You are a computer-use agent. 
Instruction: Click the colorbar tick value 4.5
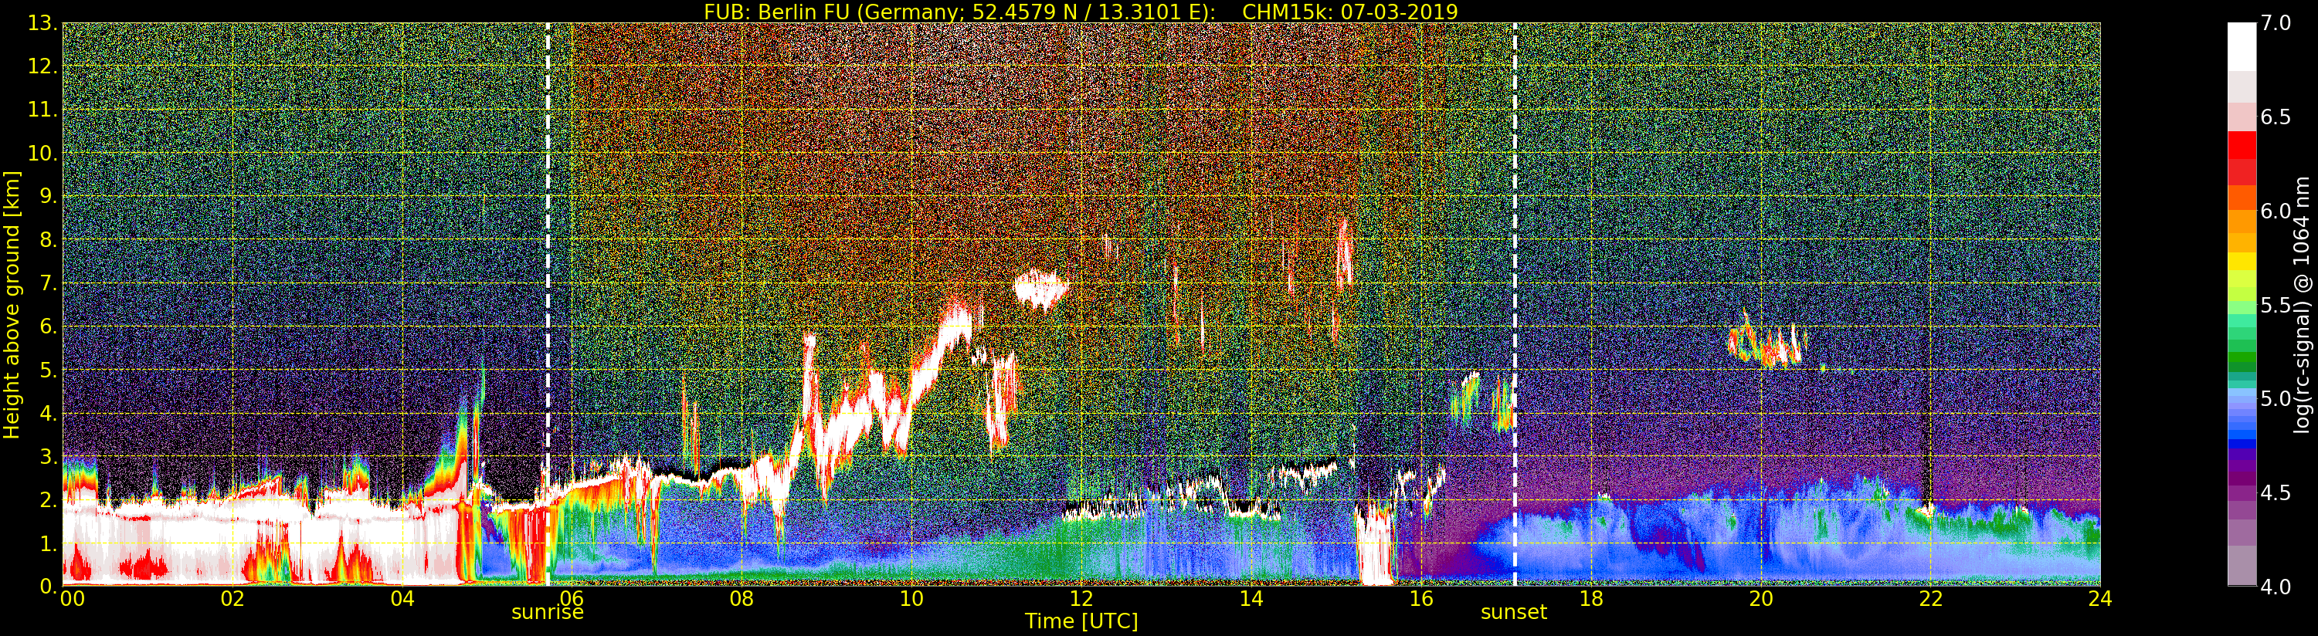(2276, 493)
